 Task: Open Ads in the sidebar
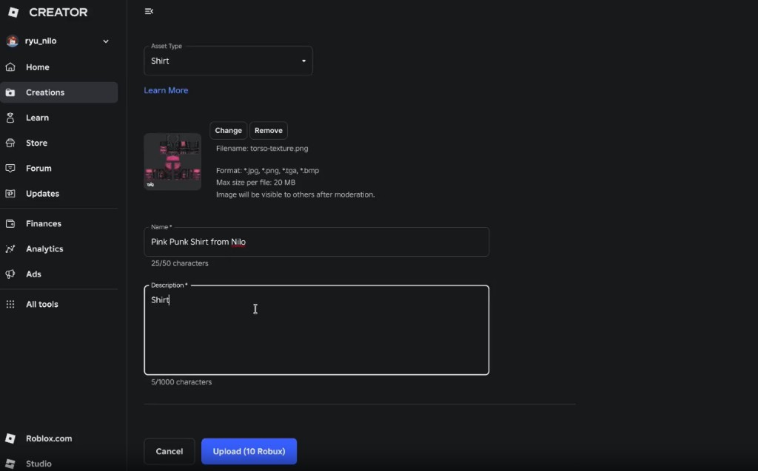coord(59,274)
